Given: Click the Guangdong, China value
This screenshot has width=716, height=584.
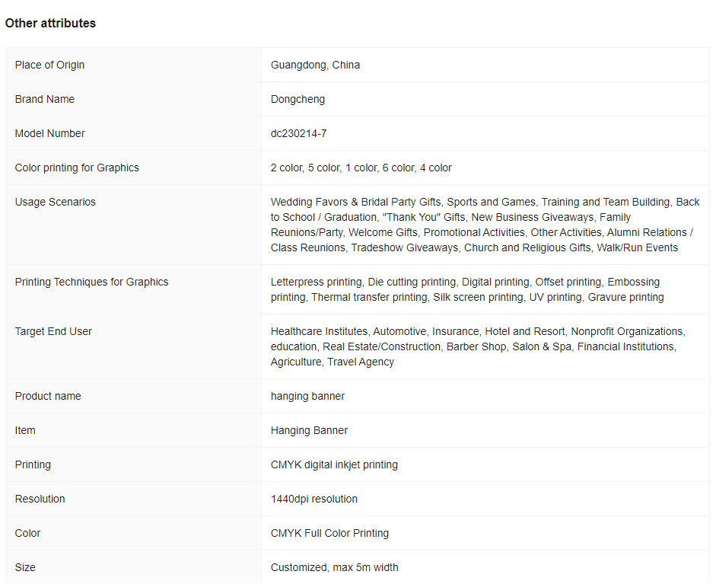Looking at the screenshot, I should pyautogui.click(x=315, y=65).
